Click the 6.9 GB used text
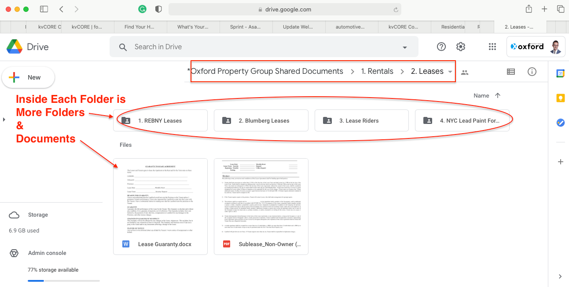 pos(24,230)
